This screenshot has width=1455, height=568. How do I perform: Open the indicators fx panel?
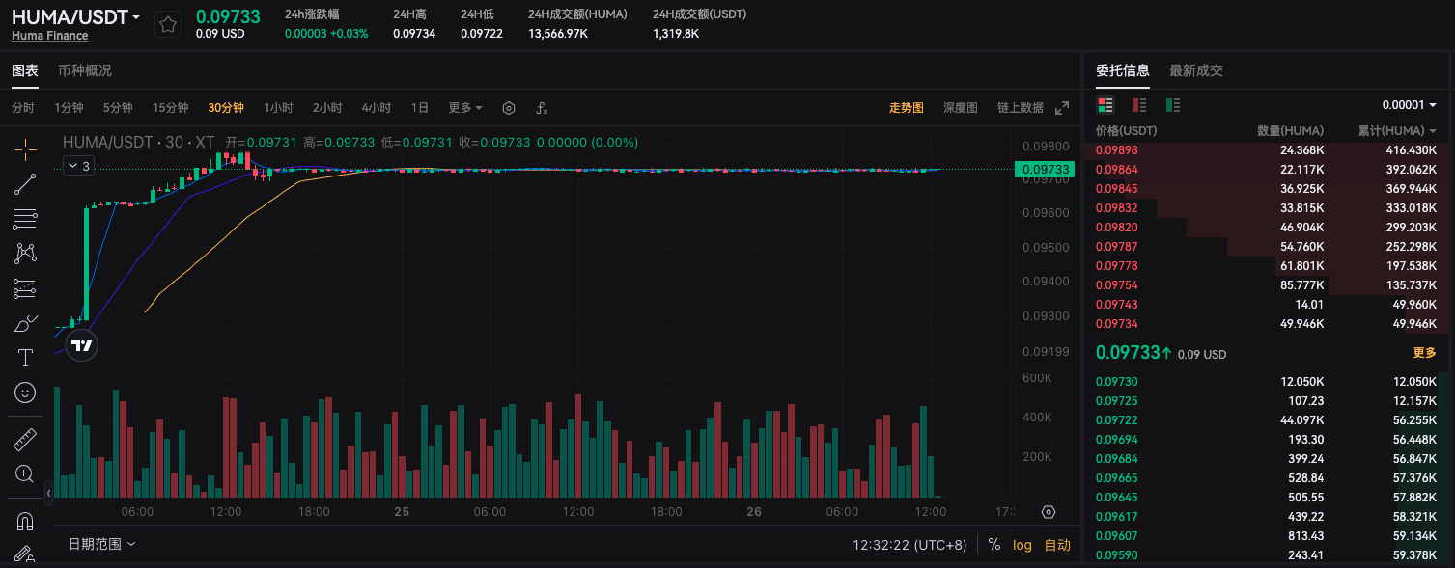point(541,108)
